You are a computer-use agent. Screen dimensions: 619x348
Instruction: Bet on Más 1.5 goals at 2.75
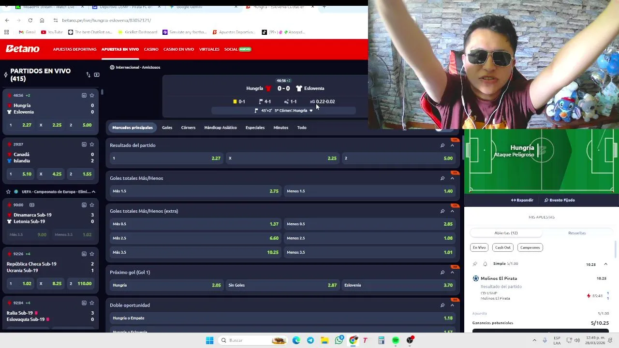[195, 191]
